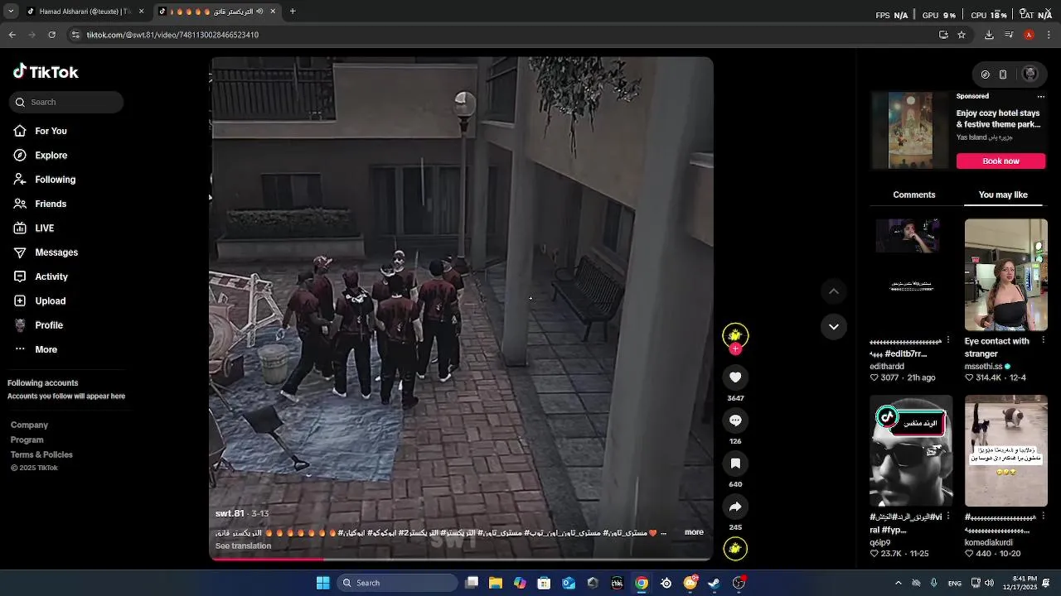Open Chrome downloads icon
1061x596 pixels.
[989, 35]
